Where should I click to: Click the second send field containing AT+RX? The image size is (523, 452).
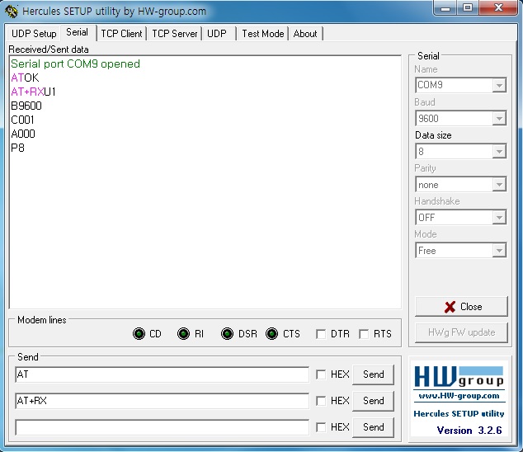[162, 401]
